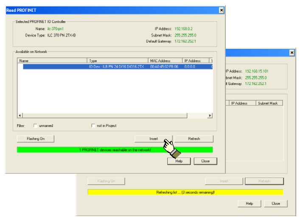Click the Refresh button in front dialog
Screen dimensions: 303x222
[x=194, y=139]
